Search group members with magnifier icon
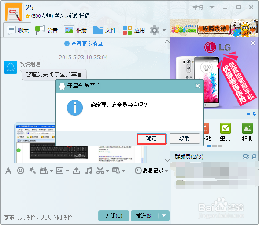 (x=254, y=156)
